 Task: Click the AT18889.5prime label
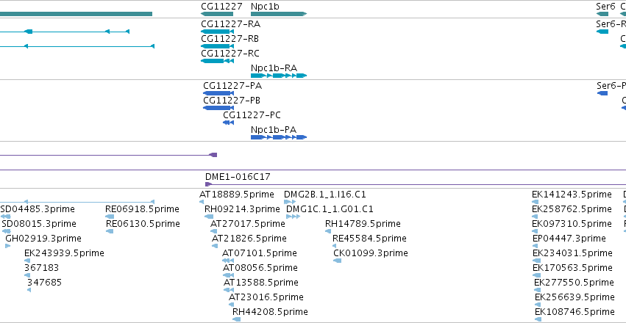(237, 195)
